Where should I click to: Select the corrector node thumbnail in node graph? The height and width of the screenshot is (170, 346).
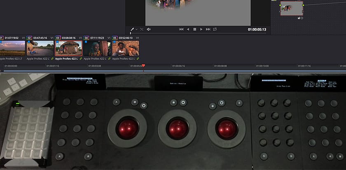click(x=292, y=8)
